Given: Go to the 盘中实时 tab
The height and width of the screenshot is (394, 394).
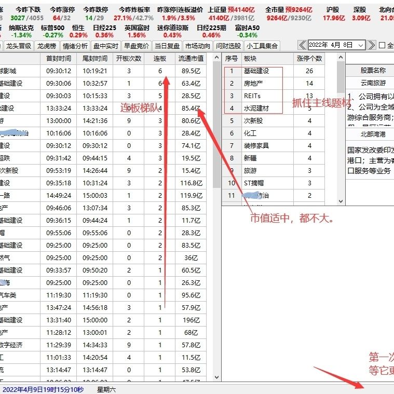Looking at the screenshot, I should pos(106,46).
